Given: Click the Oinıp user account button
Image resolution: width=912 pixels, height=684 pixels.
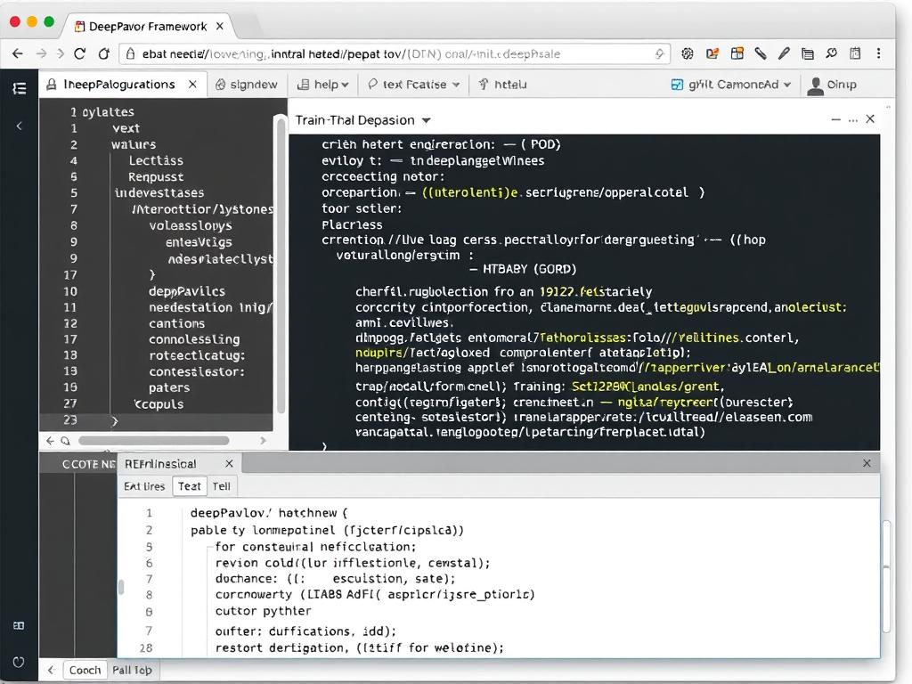Looking at the screenshot, I should click(x=833, y=85).
